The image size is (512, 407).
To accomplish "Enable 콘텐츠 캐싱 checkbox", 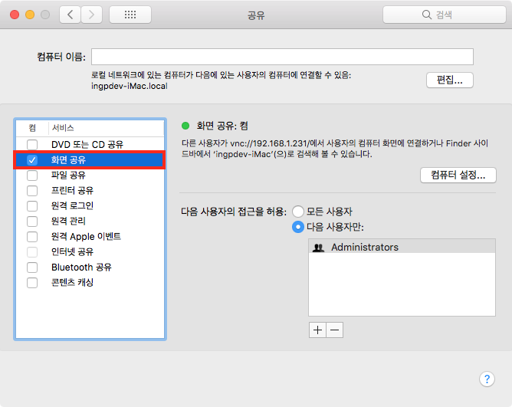I will (32, 283).
